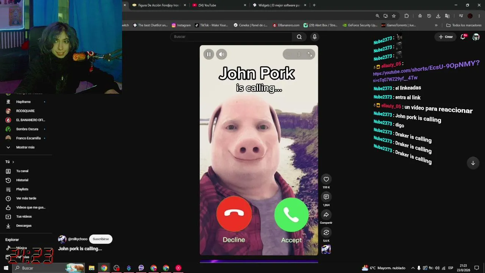Open the remix button showing 5.6 K
This screenshot has height=273, width=485.
[326, 232]
